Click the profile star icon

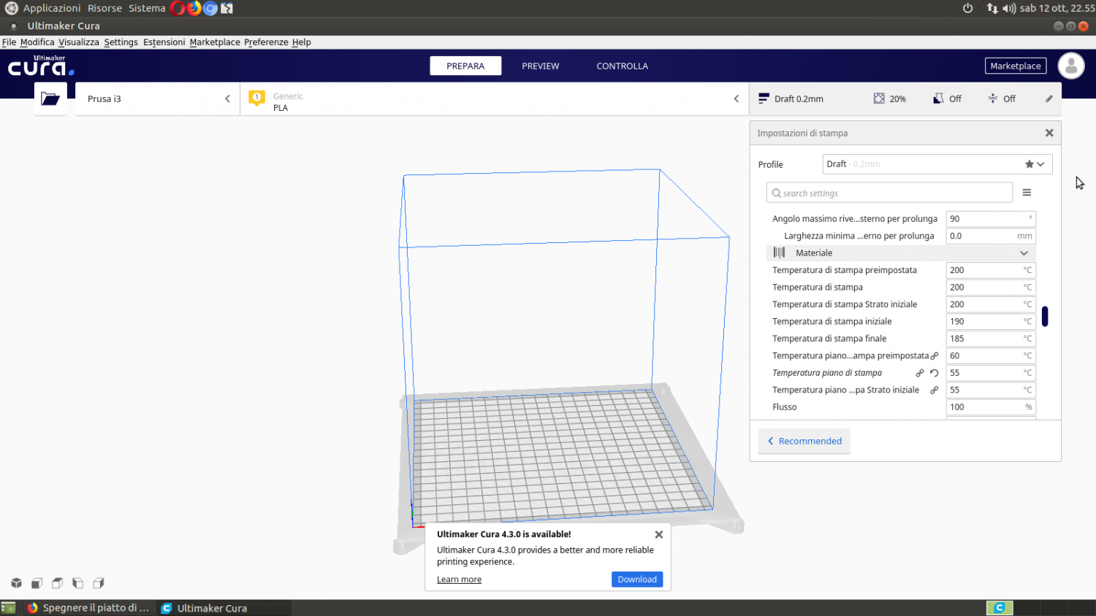(1029, 164)
